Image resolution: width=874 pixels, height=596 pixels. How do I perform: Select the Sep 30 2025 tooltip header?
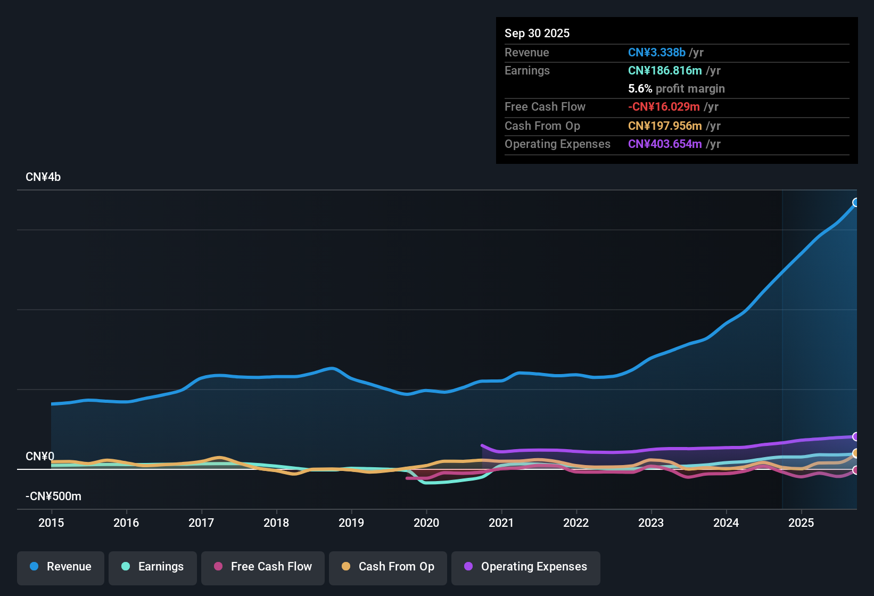(x=537, y=33)
